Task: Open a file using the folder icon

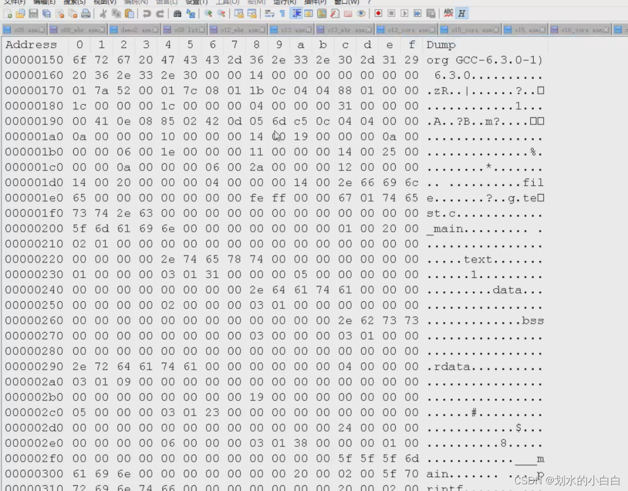Action: (21, 13)
